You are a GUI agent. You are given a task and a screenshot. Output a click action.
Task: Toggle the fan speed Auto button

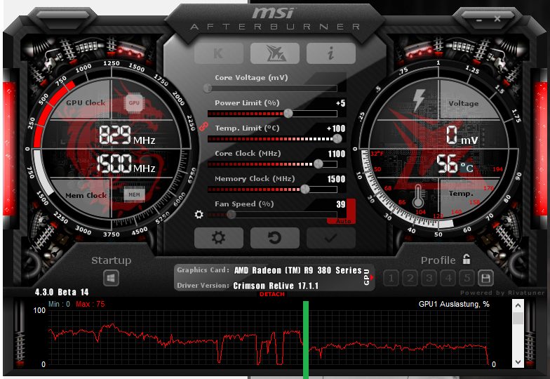click(342, 221)
